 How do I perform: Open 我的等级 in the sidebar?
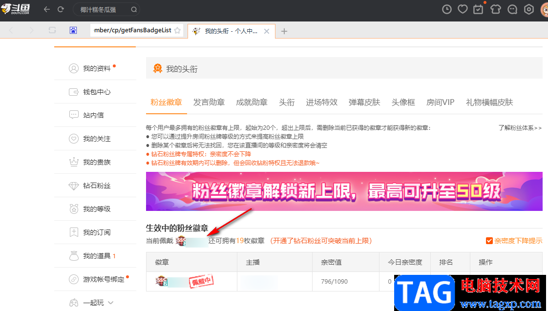tap(97, 209)
